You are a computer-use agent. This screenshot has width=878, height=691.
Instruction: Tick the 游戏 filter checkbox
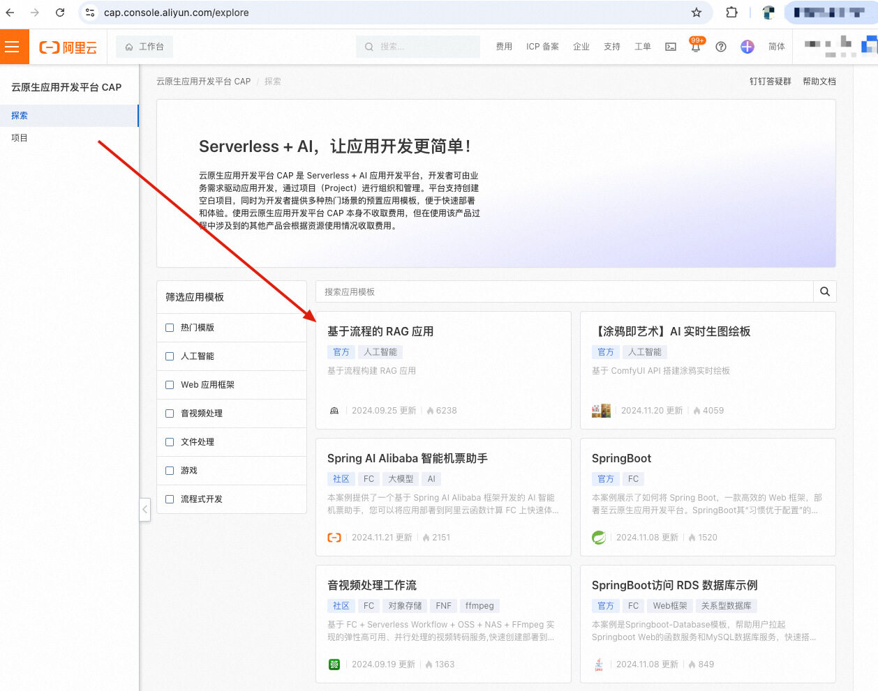[x=170, y=471]
